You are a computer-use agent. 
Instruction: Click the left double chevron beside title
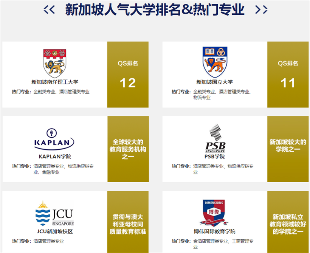pyautogui.click(x=49, y=9)
